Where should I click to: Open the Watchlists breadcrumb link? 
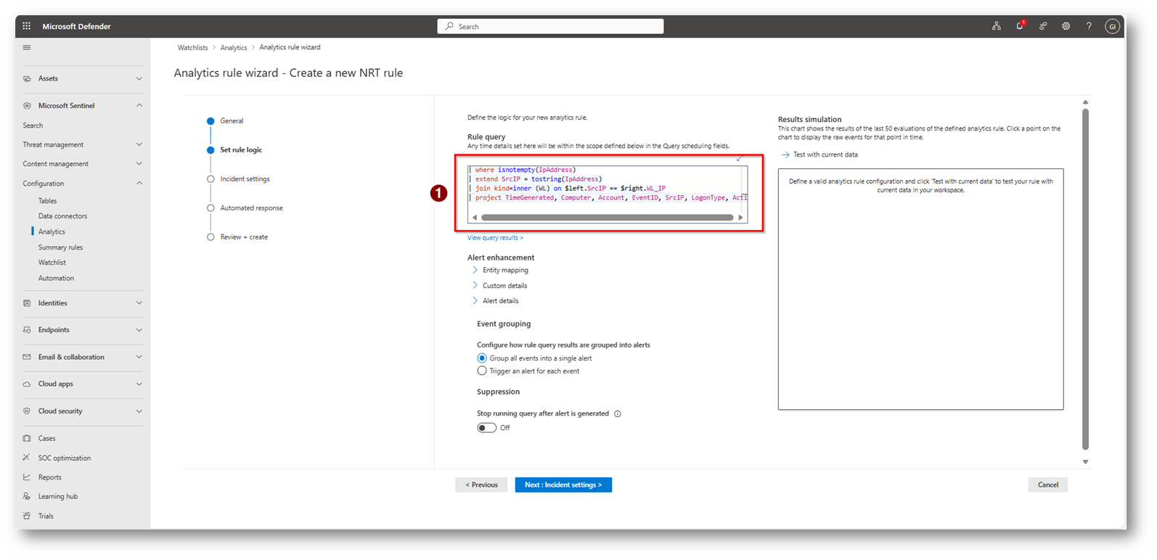coord(192,48)
